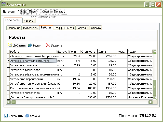
Task: Select row Устройство теплоизоляции
Action: tap(80, 84)
